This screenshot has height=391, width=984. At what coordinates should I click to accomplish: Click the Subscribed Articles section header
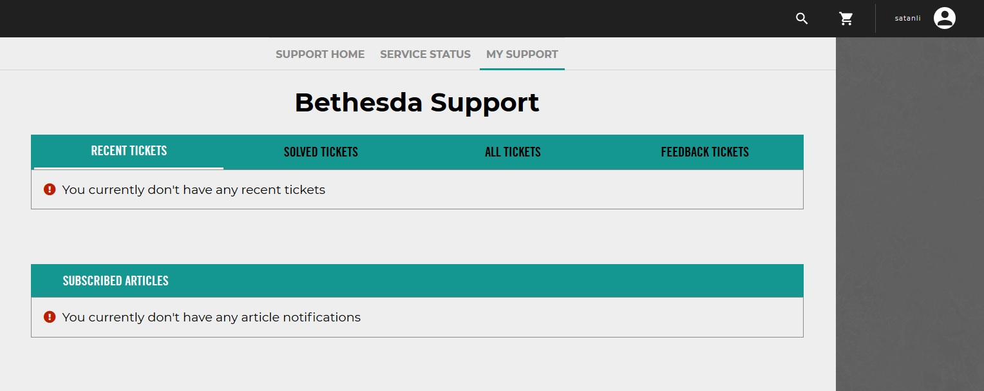pos(116,281)
